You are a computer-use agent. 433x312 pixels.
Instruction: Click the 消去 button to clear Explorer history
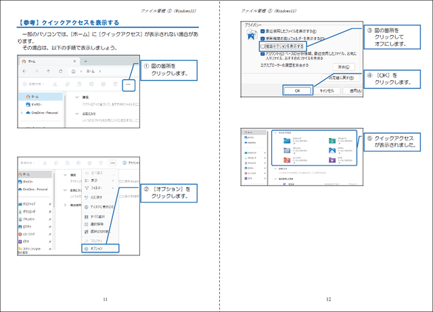click(x=344, y=67)
